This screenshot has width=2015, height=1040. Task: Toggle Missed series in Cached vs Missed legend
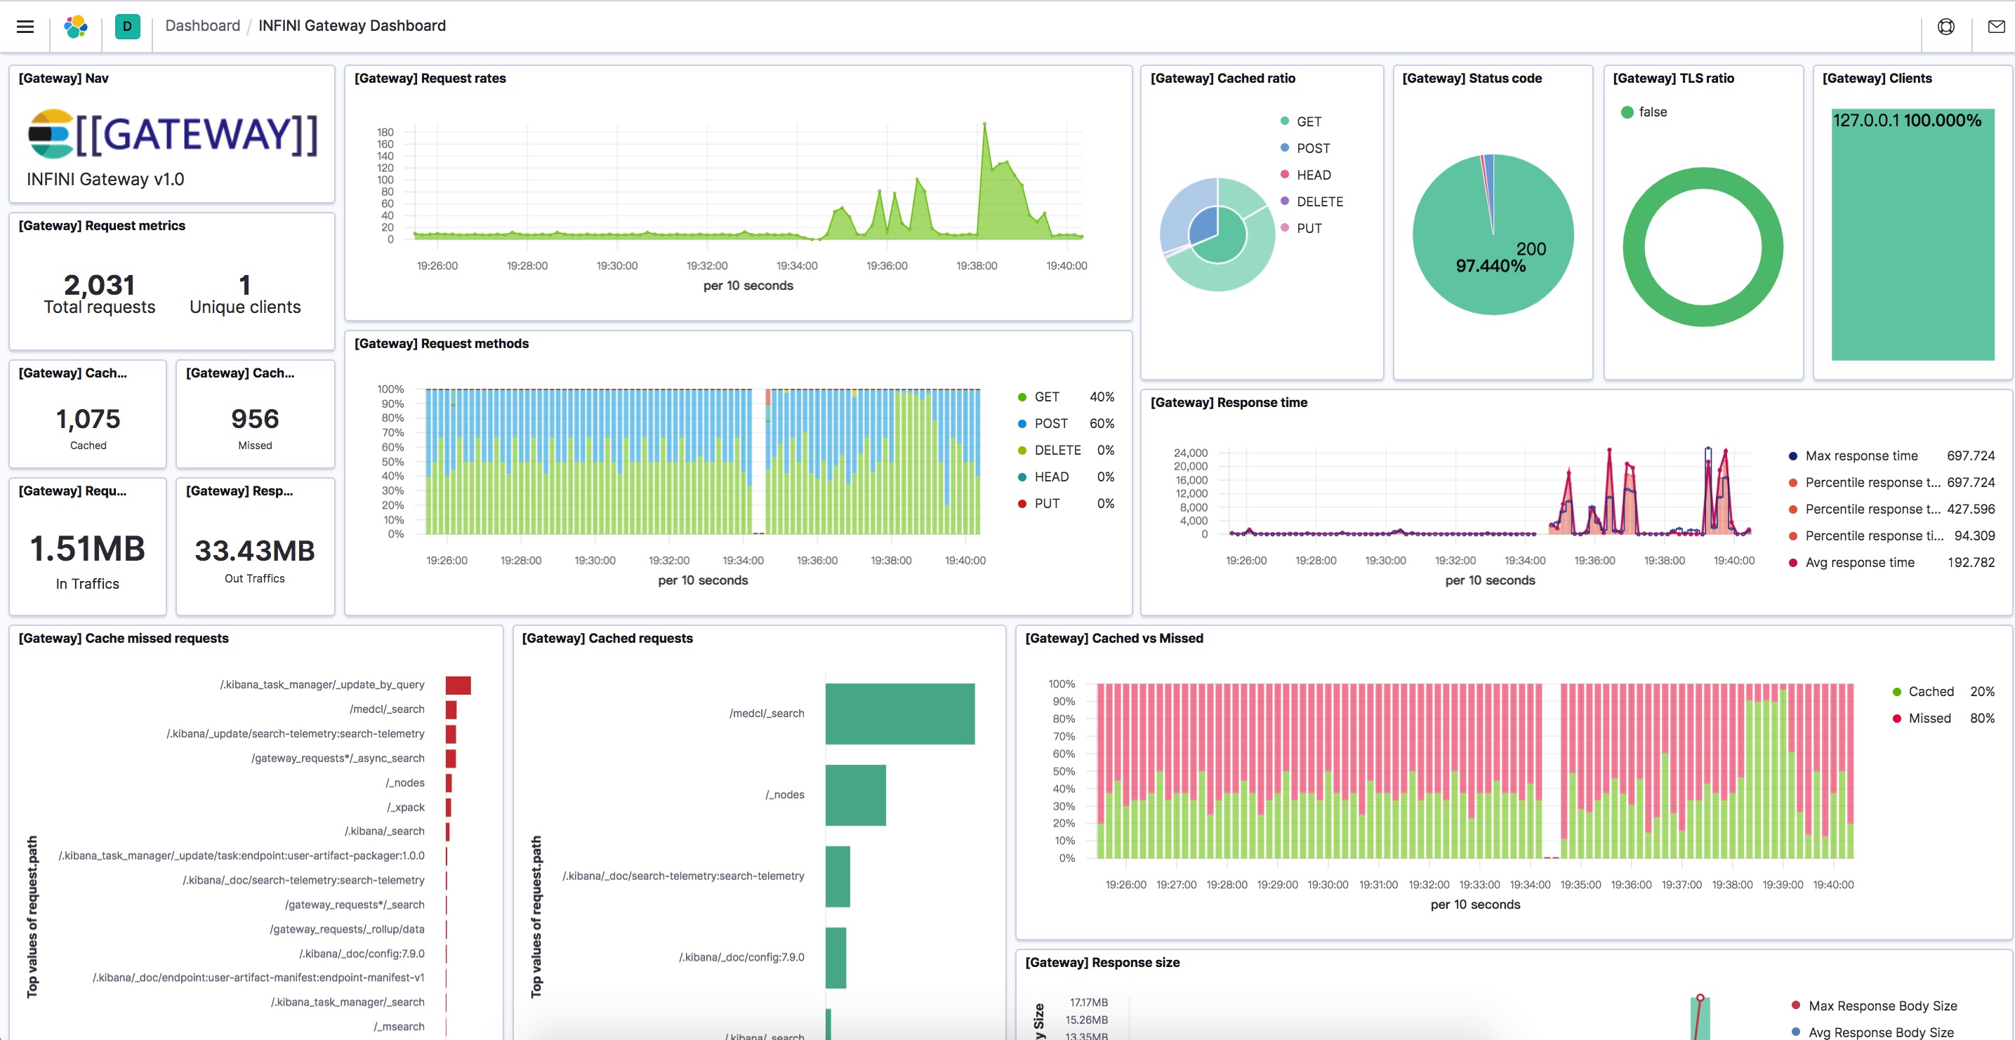(x=1922, y=719)
